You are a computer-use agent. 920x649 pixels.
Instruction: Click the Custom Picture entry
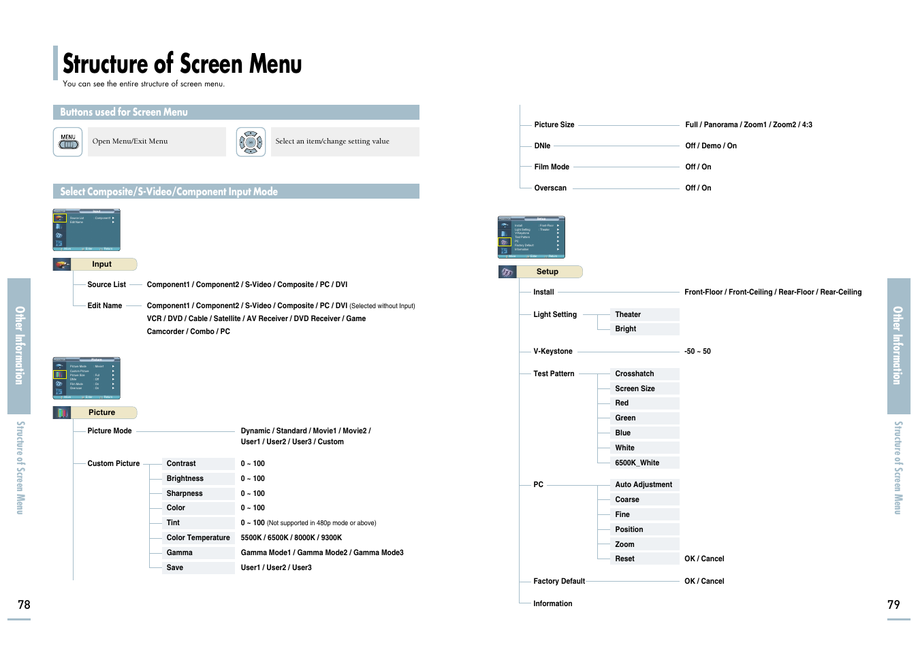tap(114, 464)
